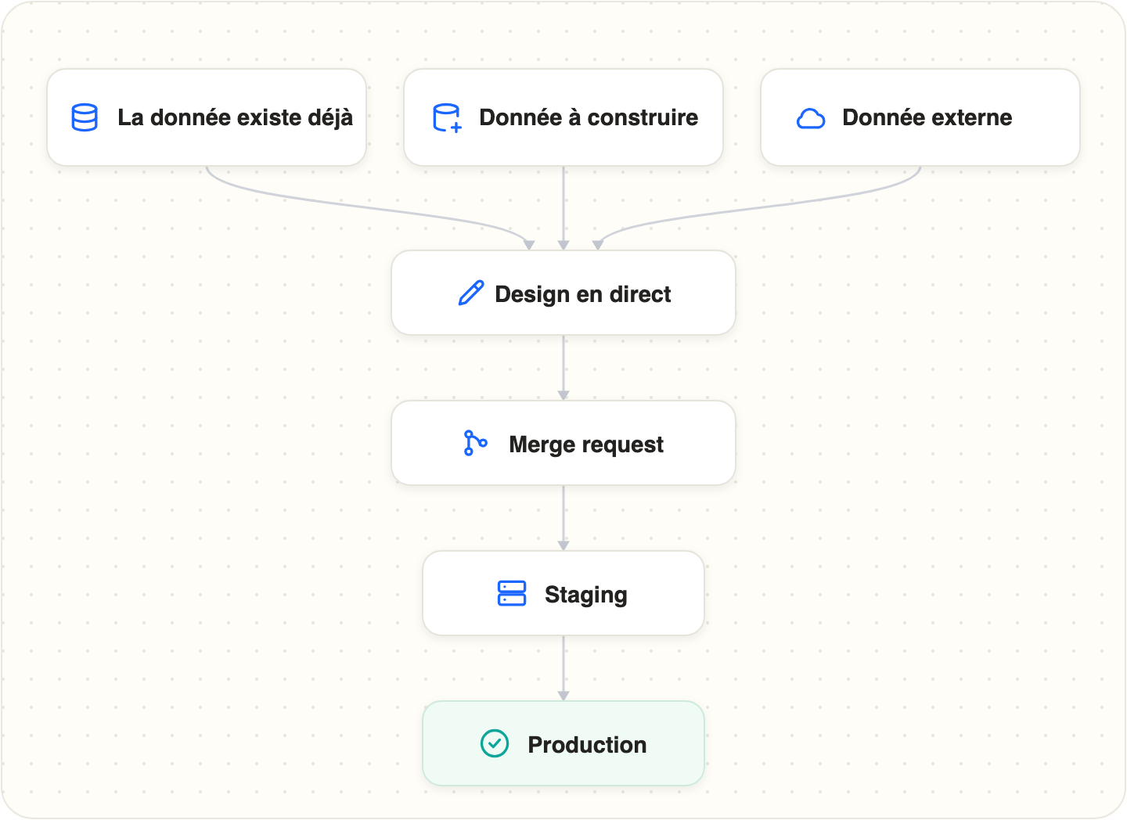The width and height of the screenshot is (1127, 820).
Task: Click the database-plus icon beside Donnée à construire
Action: 447,117
